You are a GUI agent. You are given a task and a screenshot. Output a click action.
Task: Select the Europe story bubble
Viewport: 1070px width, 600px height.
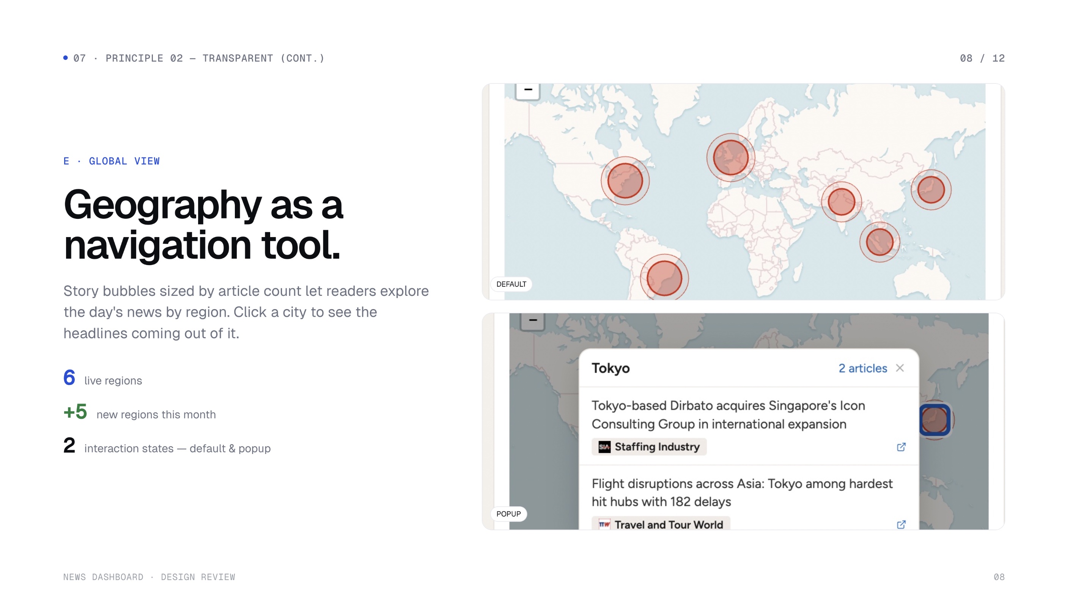[731, 157]
